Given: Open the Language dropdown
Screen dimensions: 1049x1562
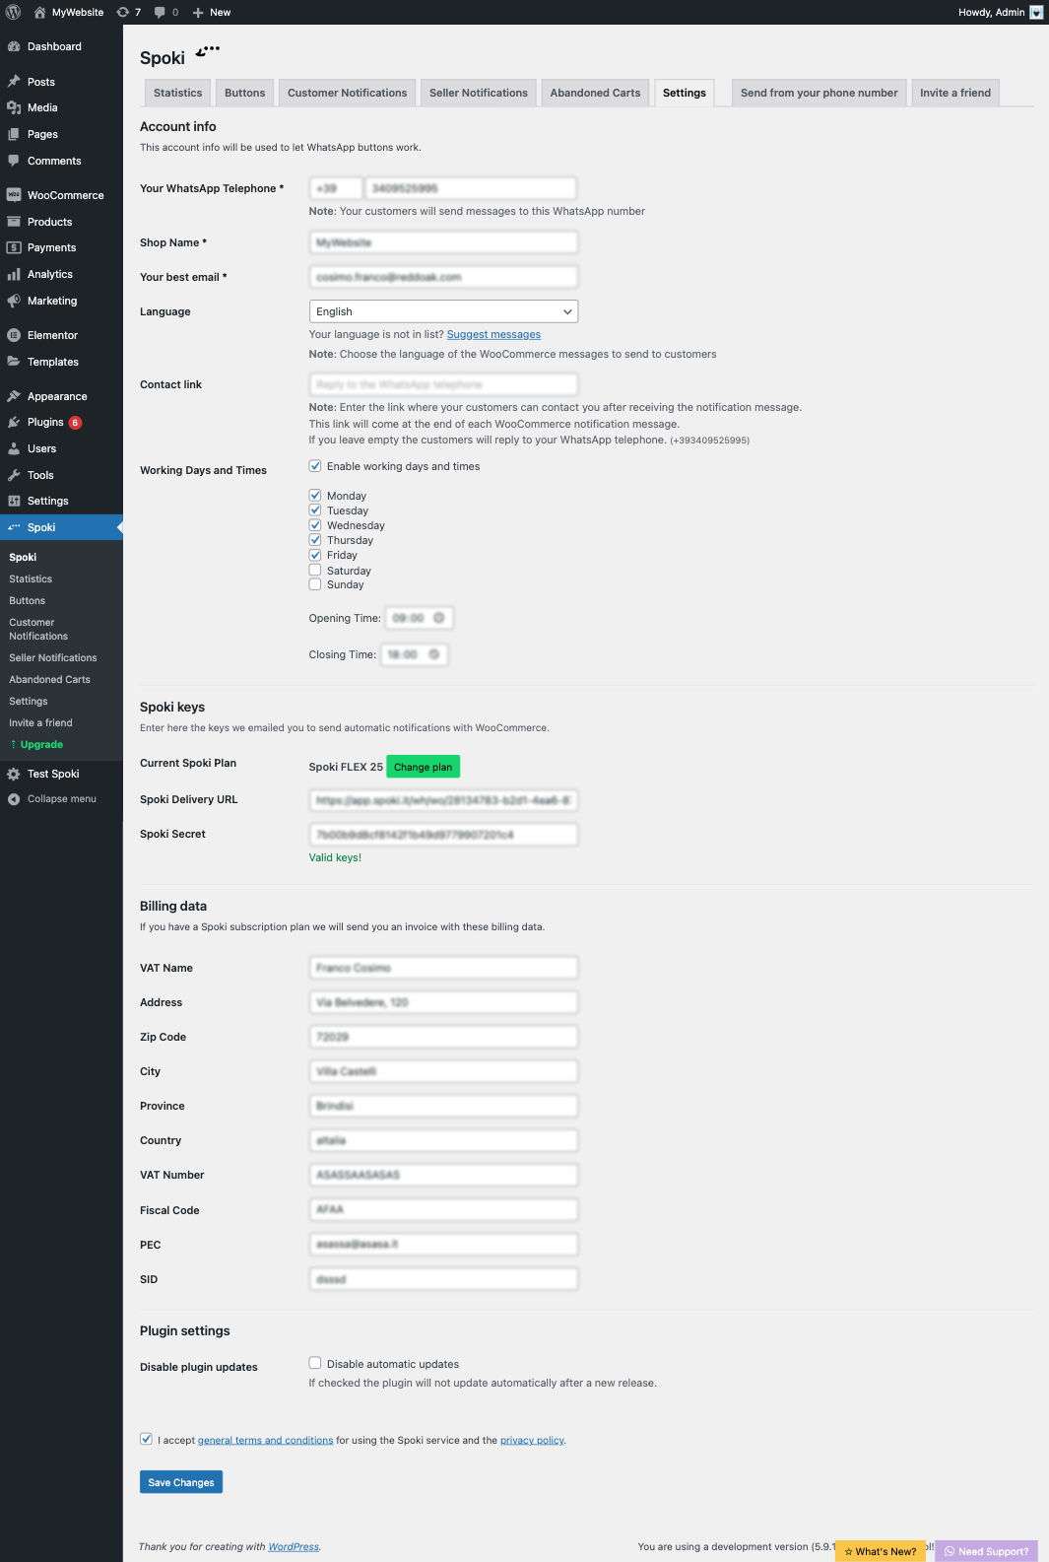Looking at the screenshot, I should point(443,311).
